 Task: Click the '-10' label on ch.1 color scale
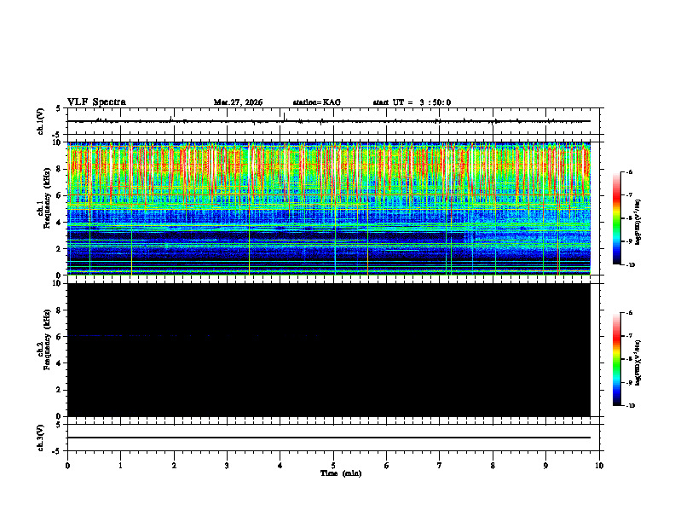tap(630, 264)
